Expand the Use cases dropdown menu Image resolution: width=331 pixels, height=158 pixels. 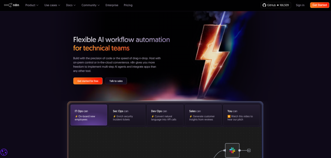click(x=52, y=5)
